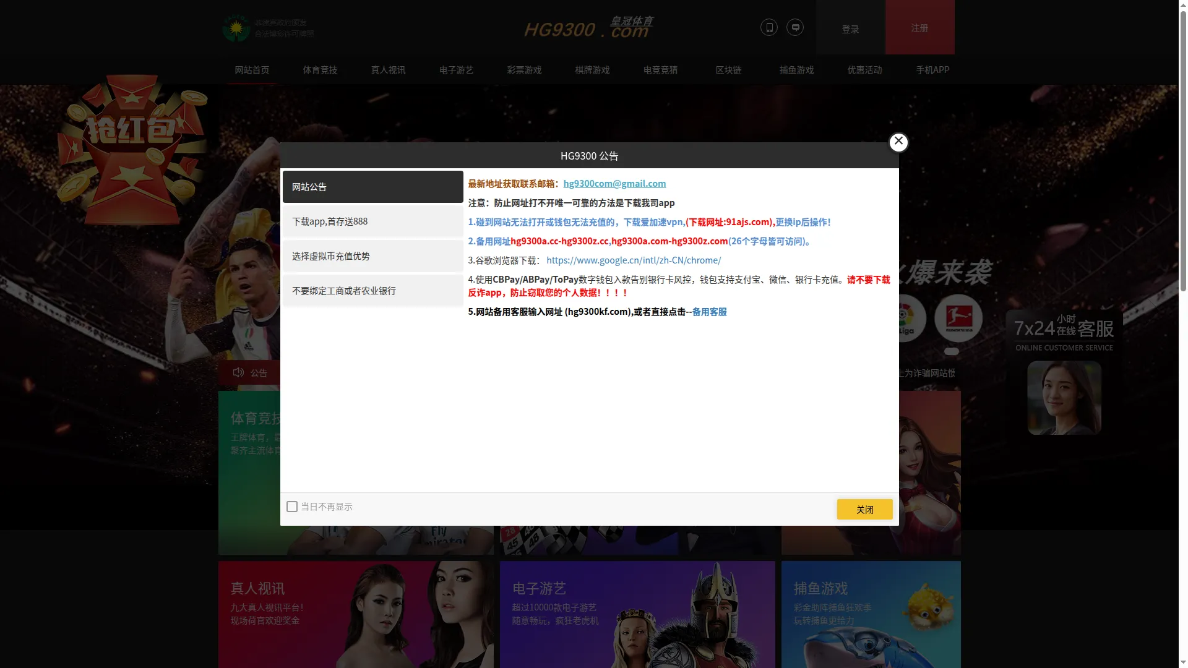The height and width of the screenshot is (668, 1188).
Task: Go to 网站首页 in the navigation bar
Action: coord(252,70)
